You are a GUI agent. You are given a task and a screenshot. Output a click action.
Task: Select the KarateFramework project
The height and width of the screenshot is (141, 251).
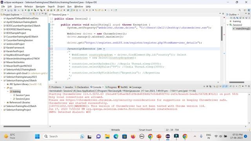(x=15, y=47)
